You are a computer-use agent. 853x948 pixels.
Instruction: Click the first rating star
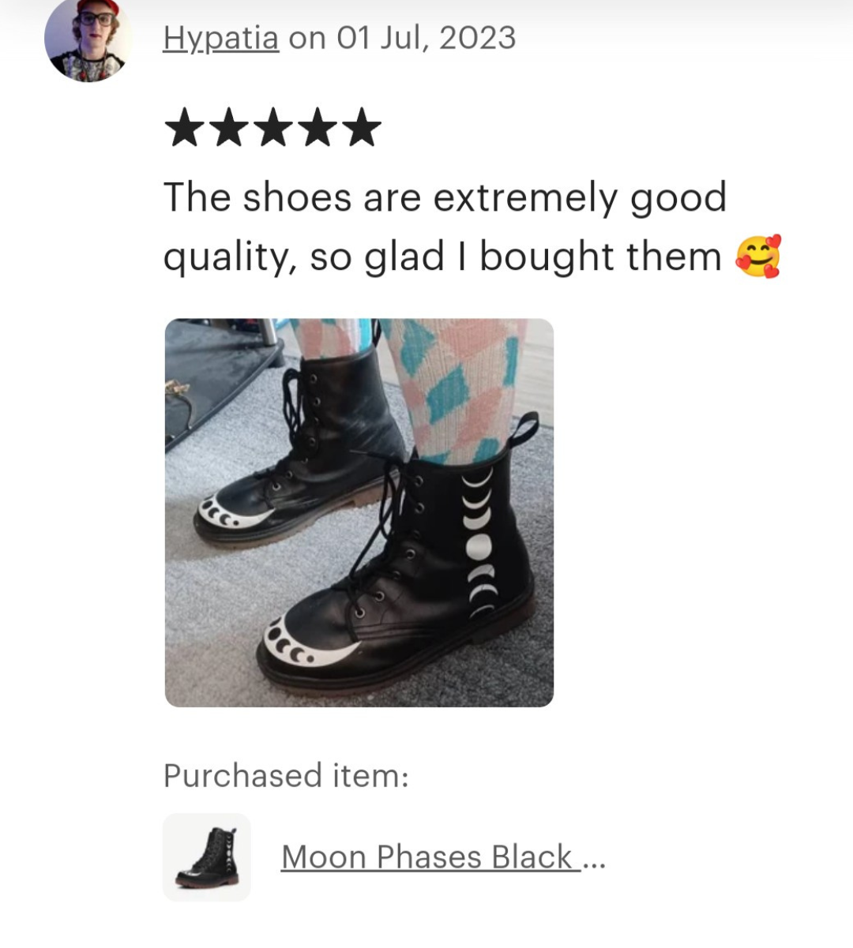click(x=185, y=129)
